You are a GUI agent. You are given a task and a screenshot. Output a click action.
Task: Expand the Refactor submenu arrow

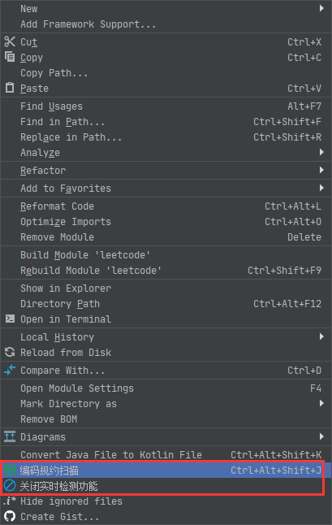tap(321, 170)
